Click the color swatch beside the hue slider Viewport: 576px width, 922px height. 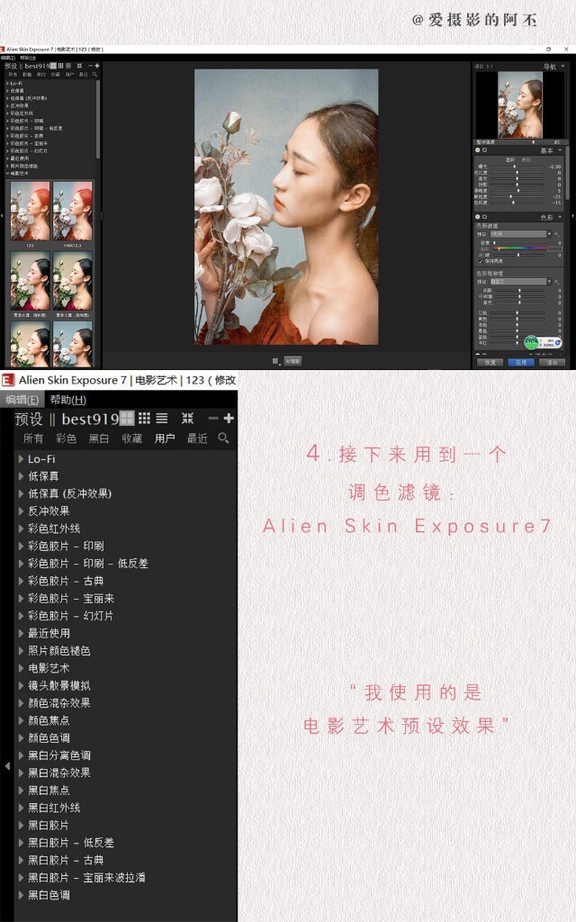(555, 249)
